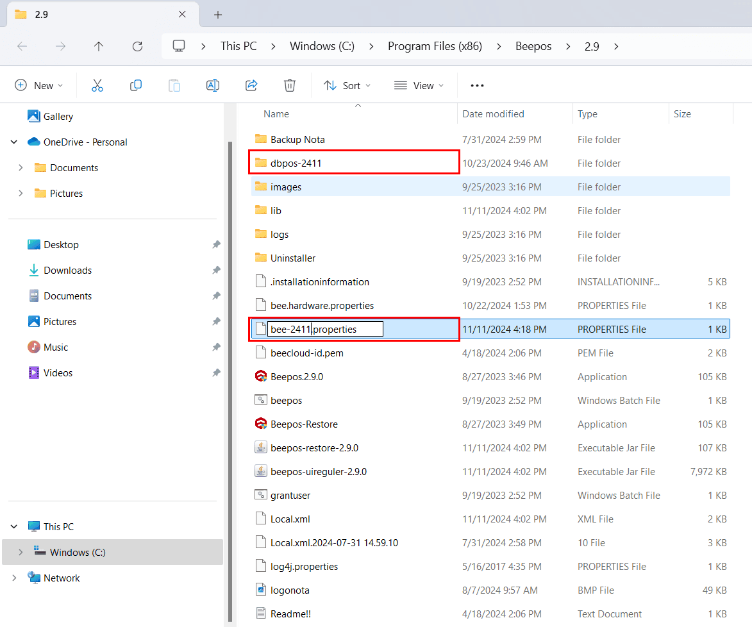Open the View dropdown menu
752x627 pixels.
tap(419, 85)
